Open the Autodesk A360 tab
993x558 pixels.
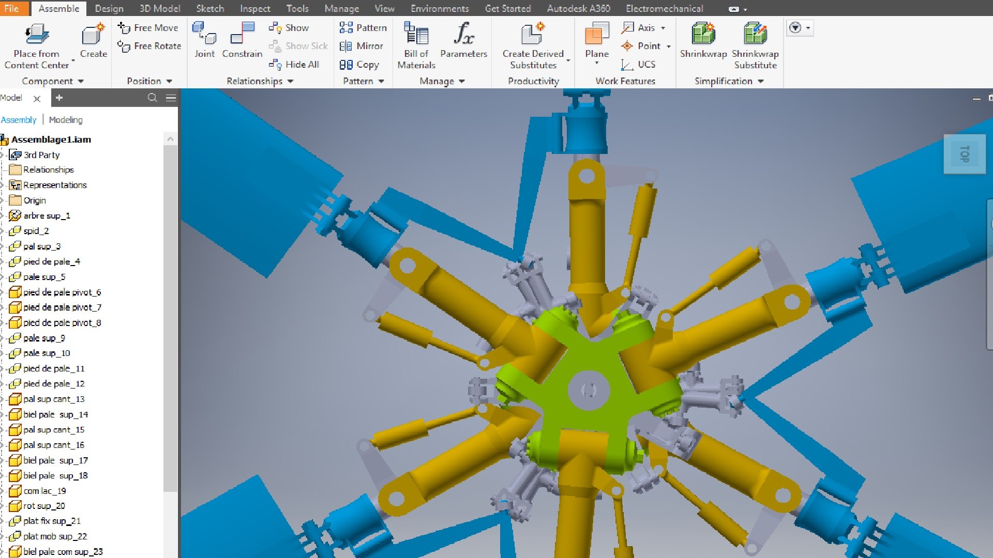tap(579, 8)
